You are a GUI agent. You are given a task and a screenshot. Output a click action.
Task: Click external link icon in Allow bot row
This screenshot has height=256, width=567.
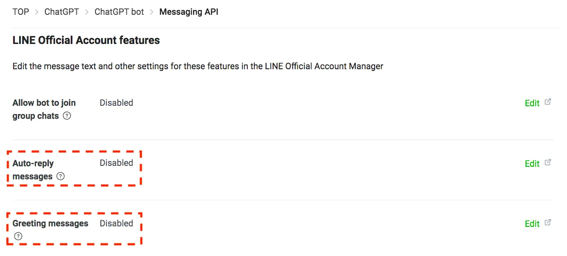coord(548,102)
